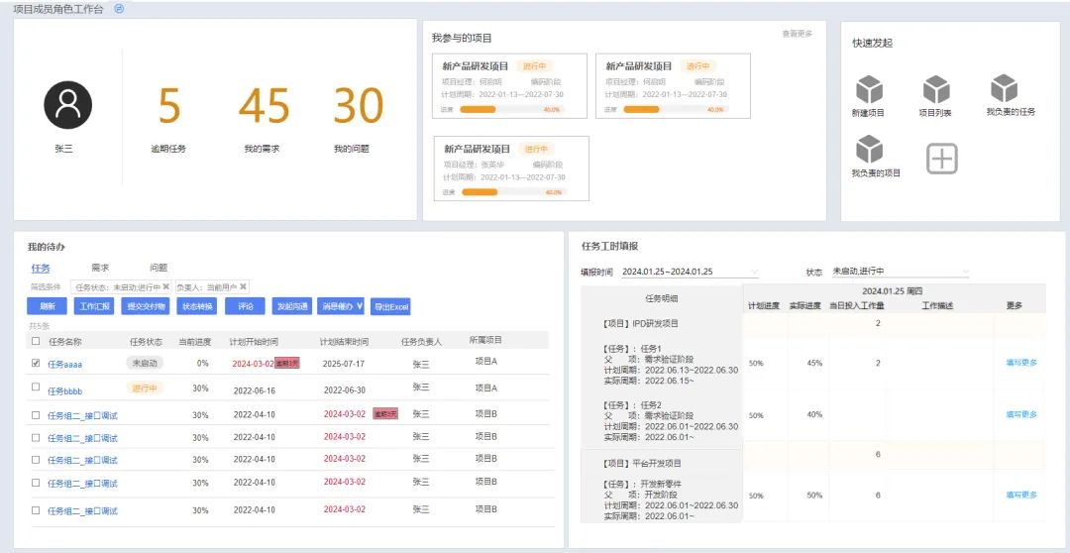Click the 任务负责人 column header
The image size is (1070, 553).
pos(421,342)
